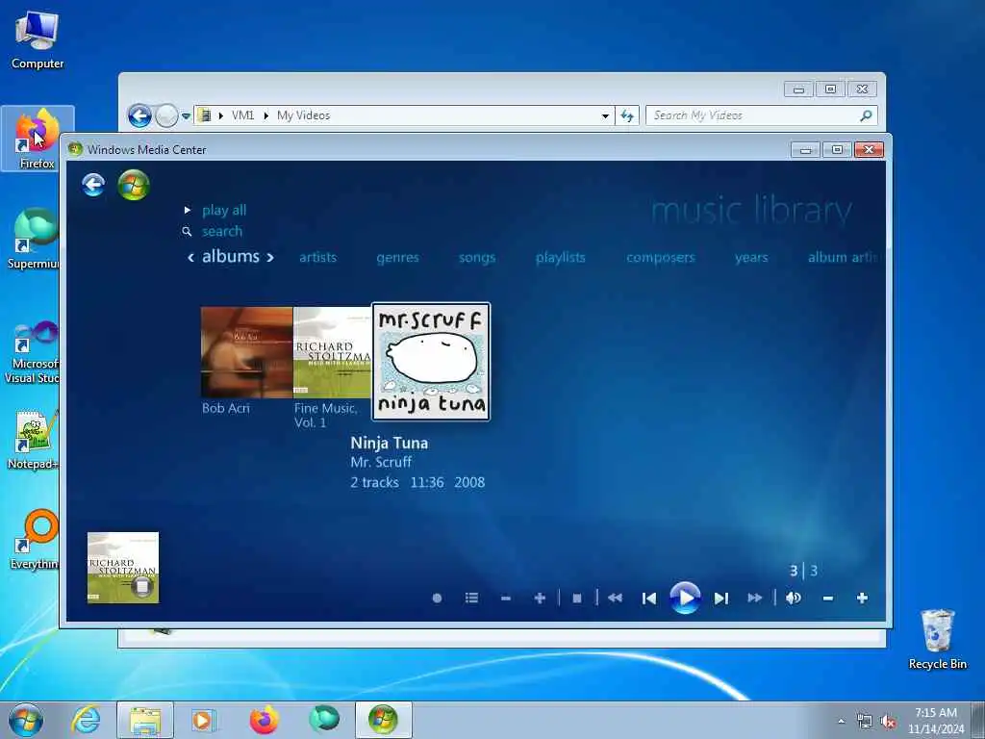Select the Microsoft Visual Studio desktop shortcut
The height and width of the screenshot is (739, 985).
[33, 352]
